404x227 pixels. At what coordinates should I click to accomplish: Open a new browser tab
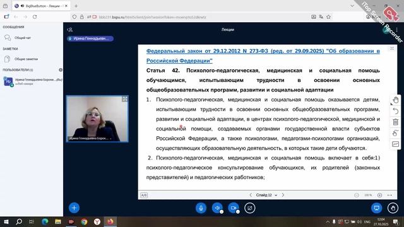(x=76, y=6)
